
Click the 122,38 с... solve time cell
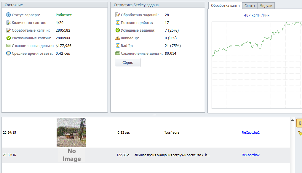(x=124, y=155)
